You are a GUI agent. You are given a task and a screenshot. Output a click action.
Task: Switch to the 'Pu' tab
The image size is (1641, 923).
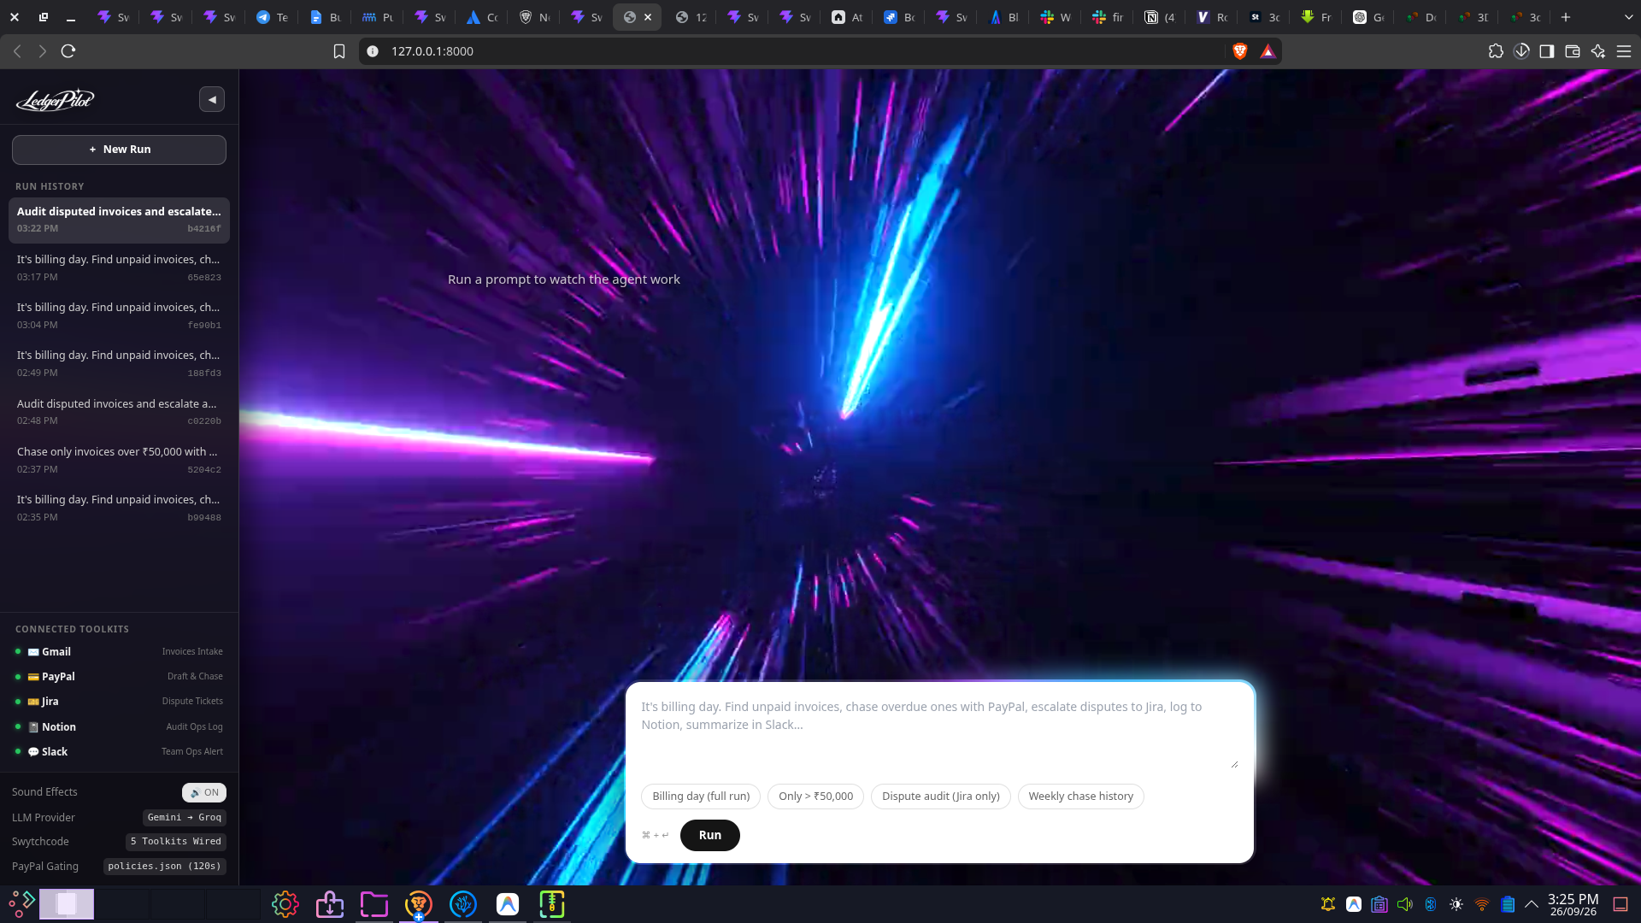377,17
